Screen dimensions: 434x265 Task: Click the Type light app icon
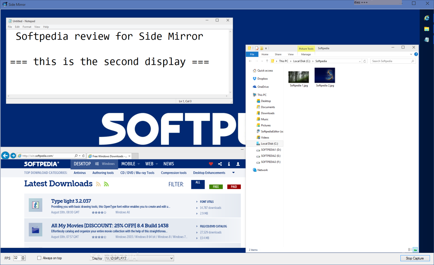[36, 205]
